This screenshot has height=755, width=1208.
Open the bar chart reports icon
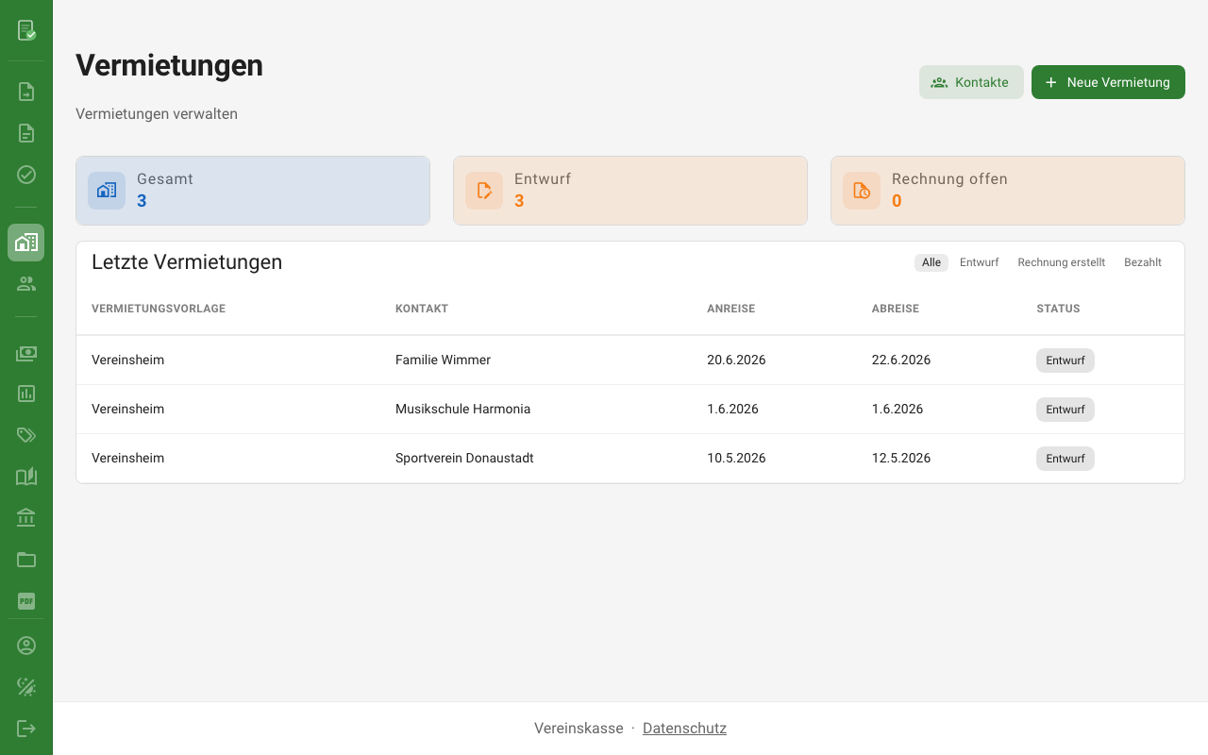click(x=26, y=394)
